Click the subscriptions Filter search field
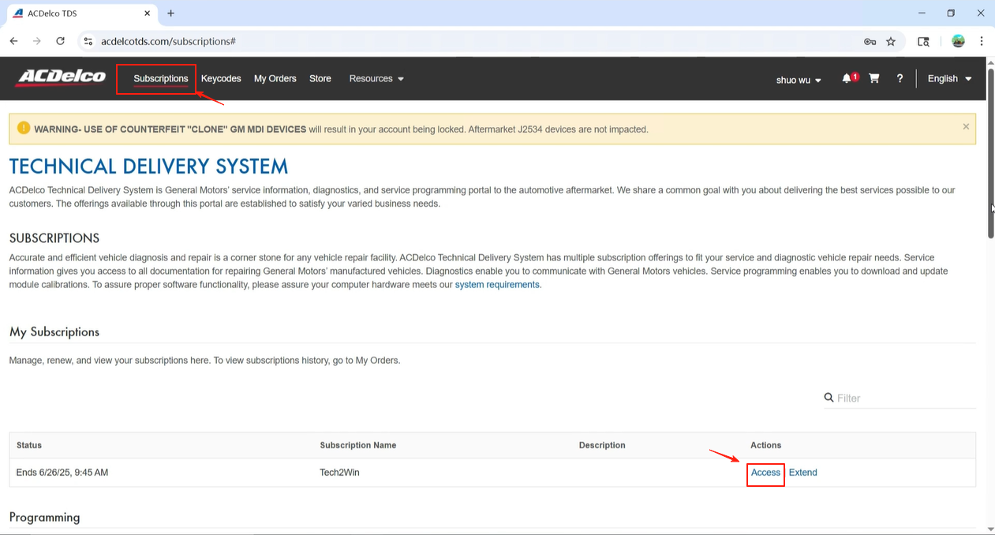995x535 pixels. (x=903, y=398)
